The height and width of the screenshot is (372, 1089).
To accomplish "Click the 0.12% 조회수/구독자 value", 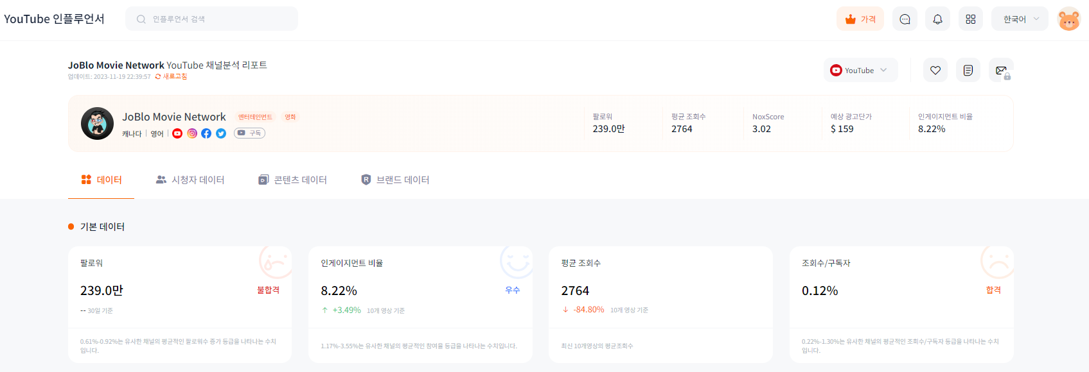I will pos(820,291).
